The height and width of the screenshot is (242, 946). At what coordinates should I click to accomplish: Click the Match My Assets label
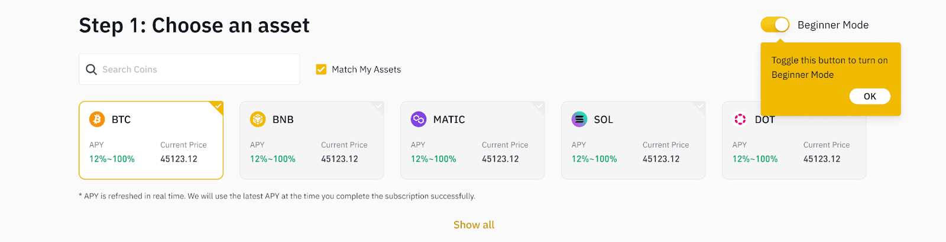367,70
